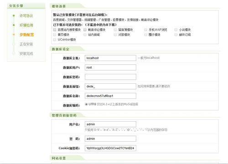Image resolution: width=228 pixels, height=164 pixels.
Task: Enable the 留言簿模块 checkbox
Action: 115,30
